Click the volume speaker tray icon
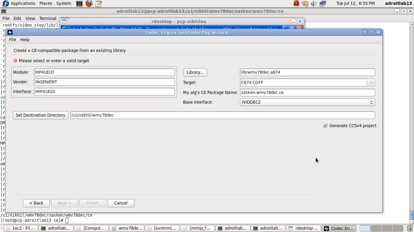The image size is (414, 232). (x=314, y=4)
